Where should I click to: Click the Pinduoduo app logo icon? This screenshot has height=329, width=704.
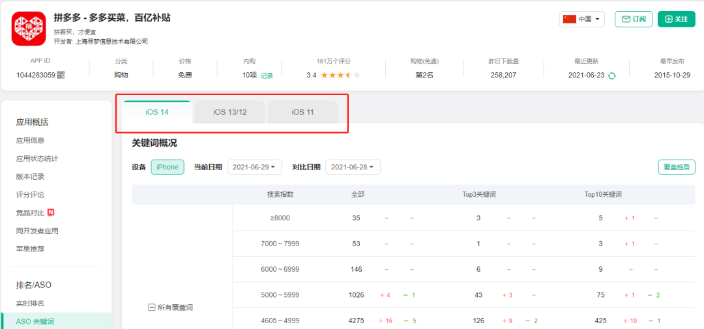click(29, 29)
